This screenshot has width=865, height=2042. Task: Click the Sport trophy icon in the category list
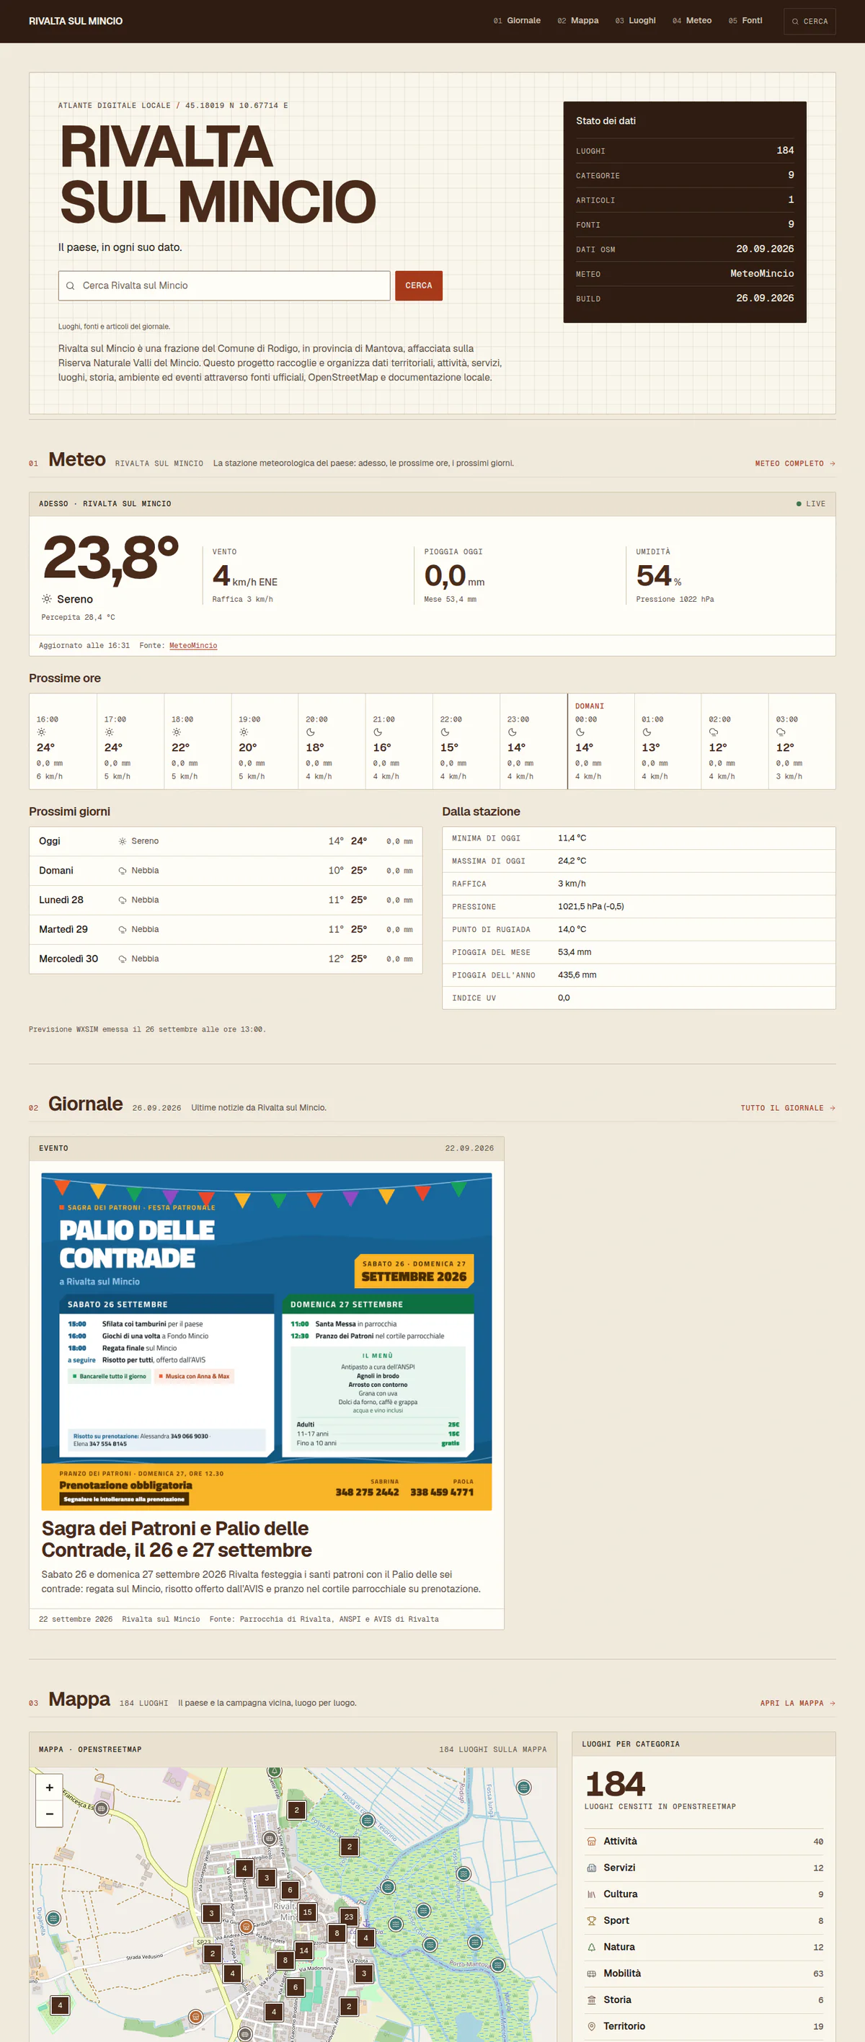tap(592, 1921)
